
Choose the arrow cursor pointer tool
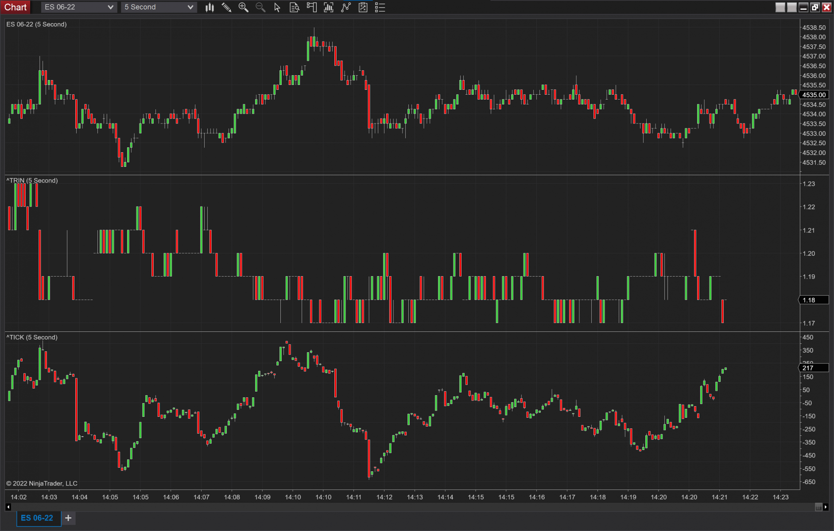pos(277,7)
